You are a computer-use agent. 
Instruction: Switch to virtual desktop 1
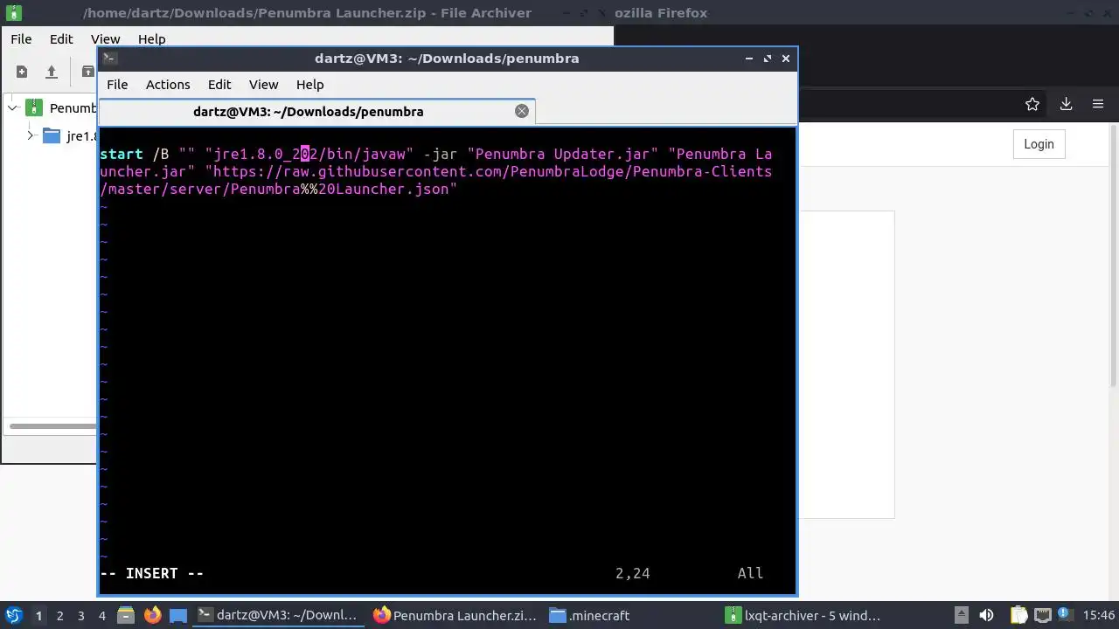38,616
